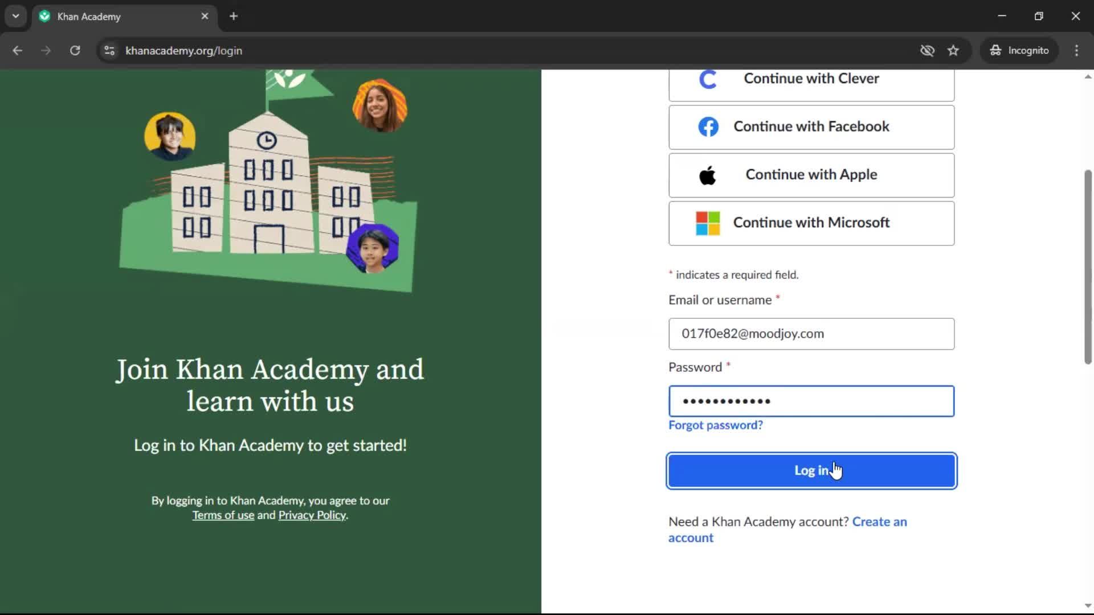Open the site information icon in address bar
The height and width of the screenshot is (615, 1094).
pos(109,51)
